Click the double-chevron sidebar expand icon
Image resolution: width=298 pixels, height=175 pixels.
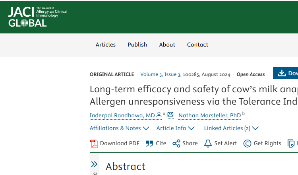point(94,164)
